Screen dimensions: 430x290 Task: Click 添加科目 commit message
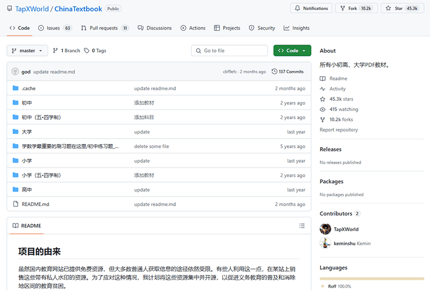[144, 117]
